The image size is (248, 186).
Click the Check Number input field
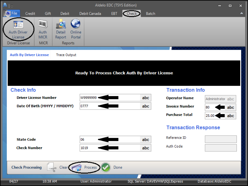click(110, 148)
